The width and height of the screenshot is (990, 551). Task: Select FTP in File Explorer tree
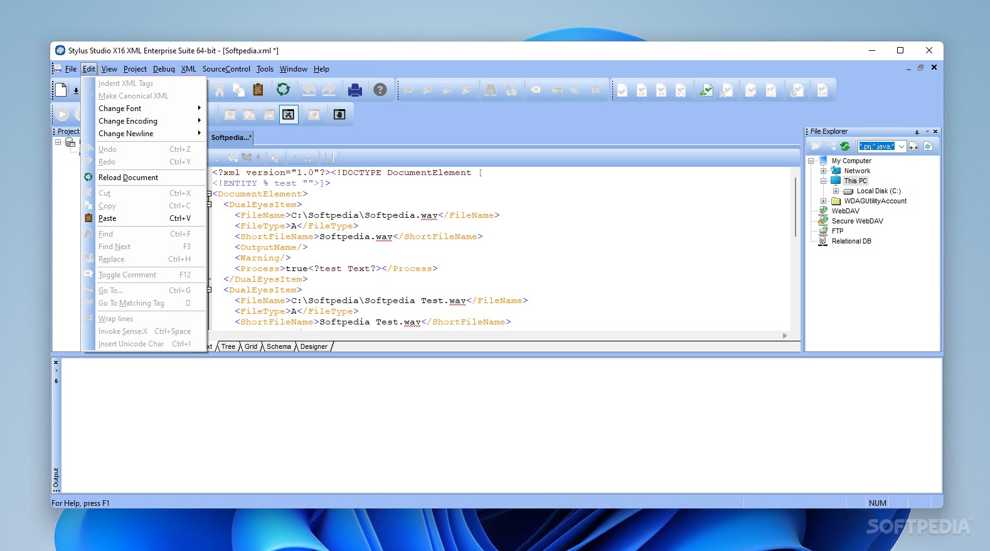coord(838,231)
